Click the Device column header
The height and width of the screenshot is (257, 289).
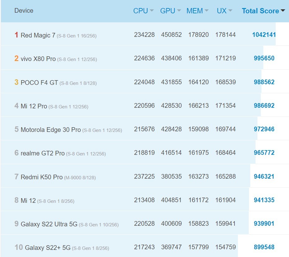click(x=24, y=11)
